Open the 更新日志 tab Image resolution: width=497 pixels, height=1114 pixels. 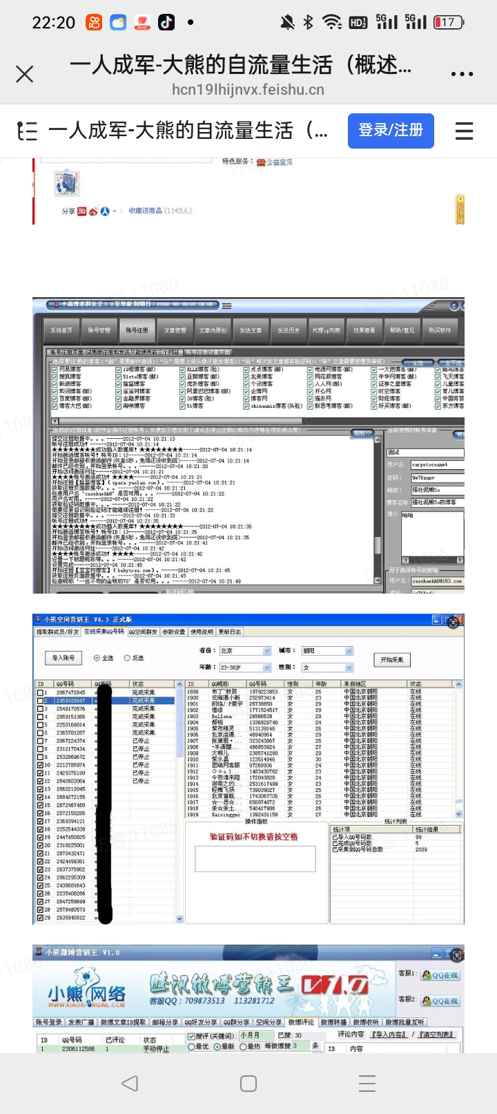[229, 632]
